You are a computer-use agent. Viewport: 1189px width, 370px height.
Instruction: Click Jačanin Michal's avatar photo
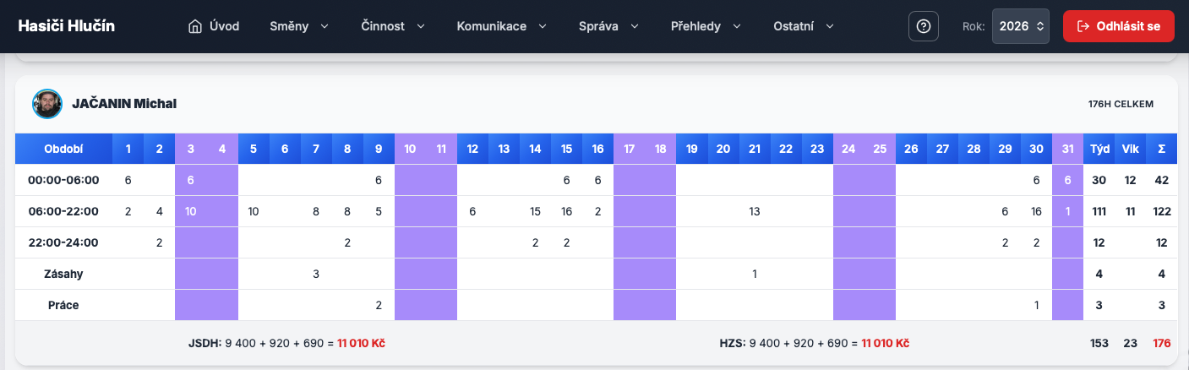(47, 104)
